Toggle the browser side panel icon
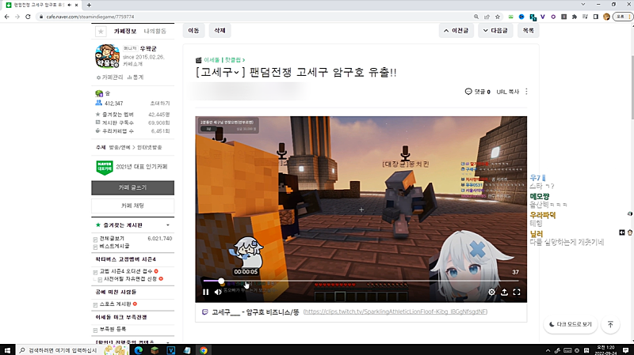 click(596, 17)
